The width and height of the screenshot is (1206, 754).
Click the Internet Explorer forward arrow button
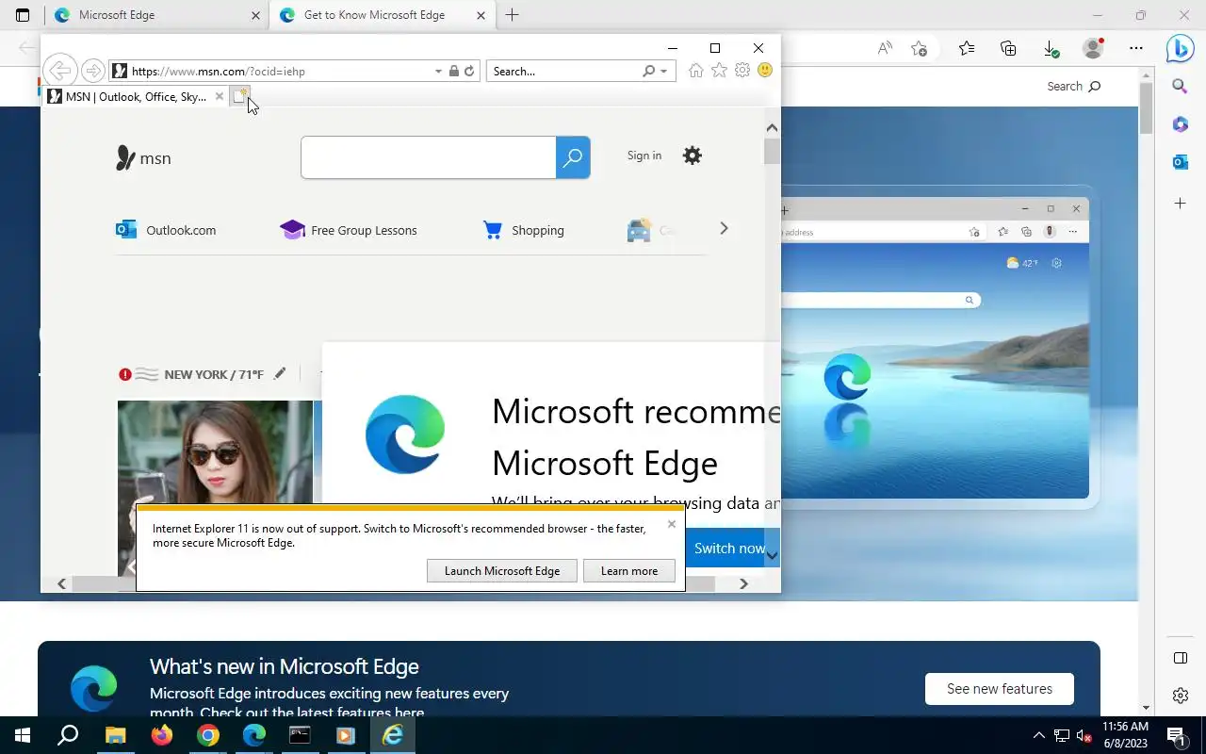92,71
